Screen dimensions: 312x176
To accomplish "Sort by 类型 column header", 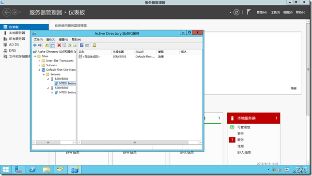I will [168, 52].
